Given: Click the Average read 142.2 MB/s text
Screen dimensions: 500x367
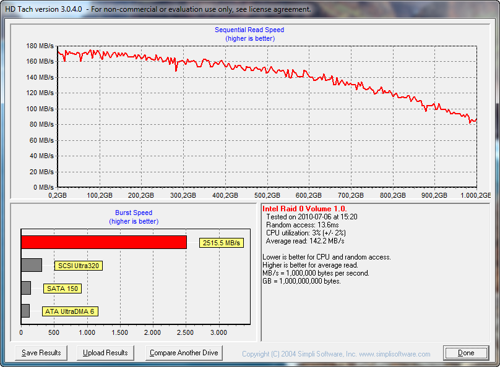Looking at the screenshot, I should (x=305, y=241).
